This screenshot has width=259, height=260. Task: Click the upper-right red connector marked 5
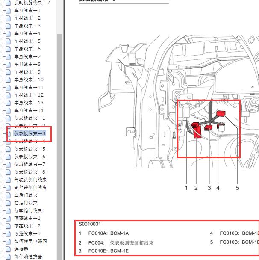pyautogui.click(x=221, y=113)
